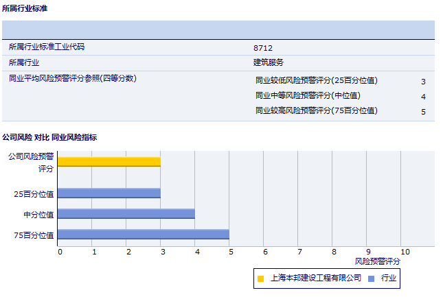Click the 建筑服务 industry value
The image size is (443, 297).
point(269,62)
